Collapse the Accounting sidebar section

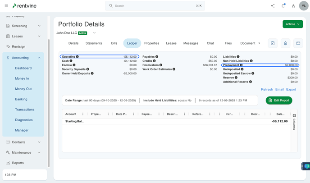(39, 58)
